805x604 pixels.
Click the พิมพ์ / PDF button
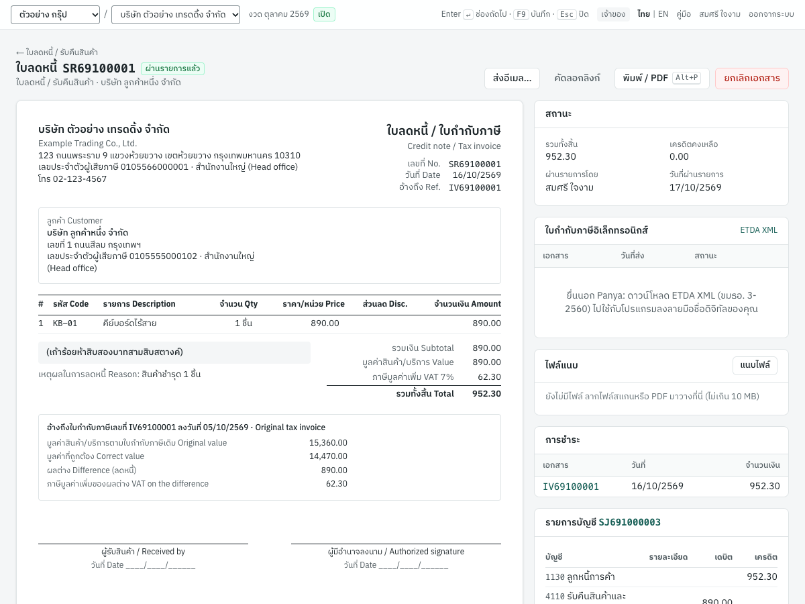661,79
